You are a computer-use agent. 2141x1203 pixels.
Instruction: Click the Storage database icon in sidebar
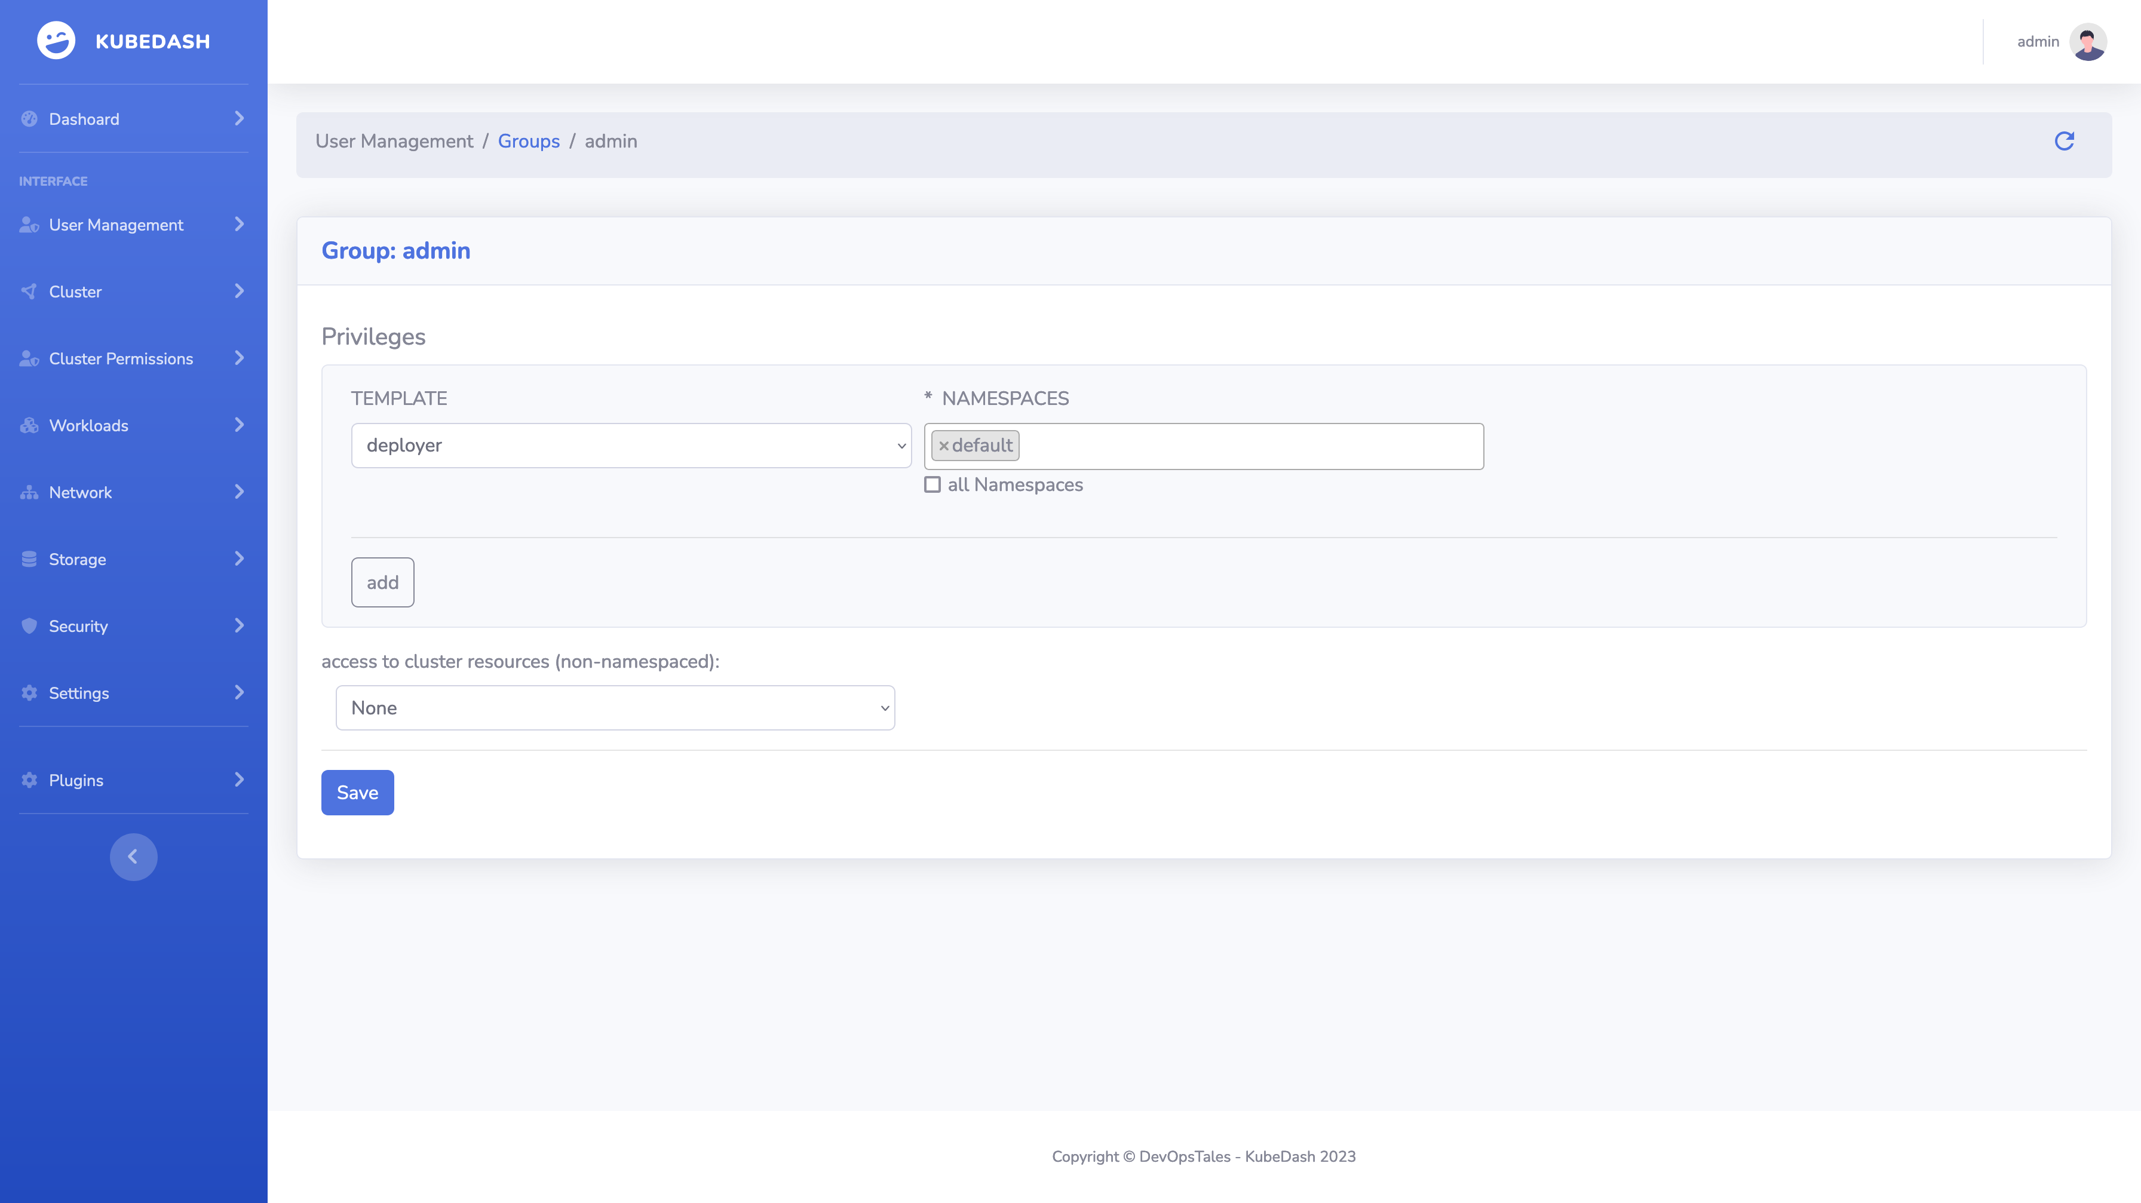pos(29,559)
